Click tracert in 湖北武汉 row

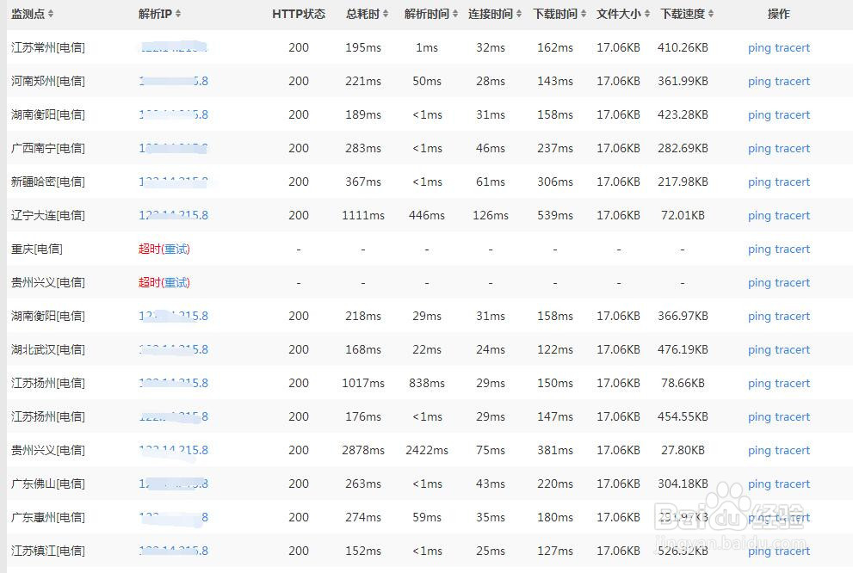pos(793,350)
